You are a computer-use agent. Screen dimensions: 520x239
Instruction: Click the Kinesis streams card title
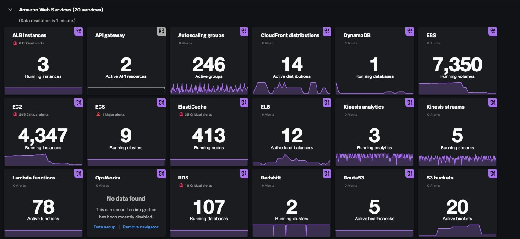pyautogui.click(x=445, y=107)
